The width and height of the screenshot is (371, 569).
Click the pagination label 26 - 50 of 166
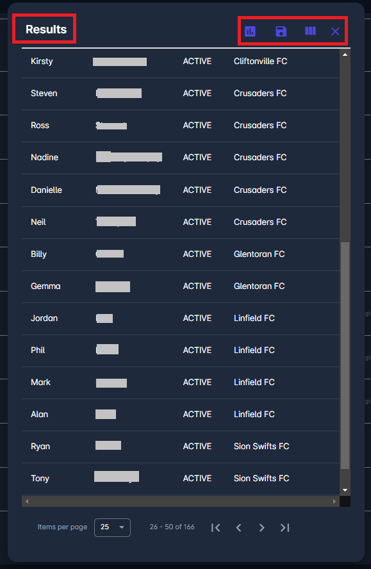[x=172, y=527]
